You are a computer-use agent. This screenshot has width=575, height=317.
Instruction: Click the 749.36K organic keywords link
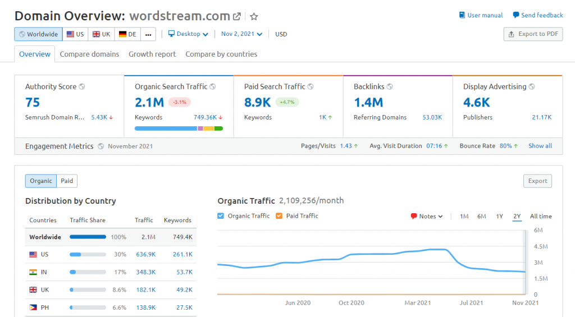click(x=205, y=117)
